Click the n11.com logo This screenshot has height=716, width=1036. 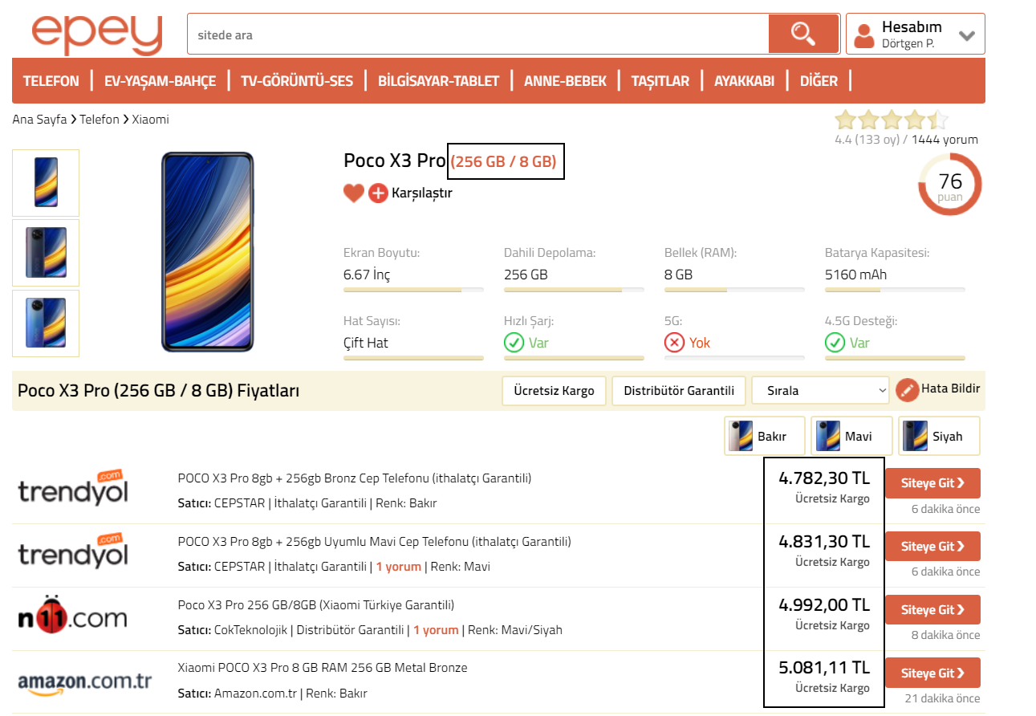73,615
